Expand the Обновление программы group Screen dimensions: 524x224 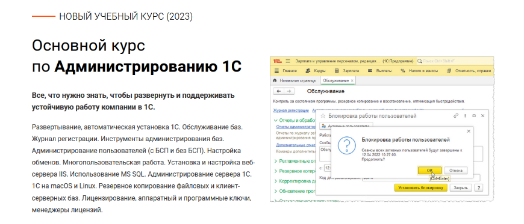click(295, 191)
